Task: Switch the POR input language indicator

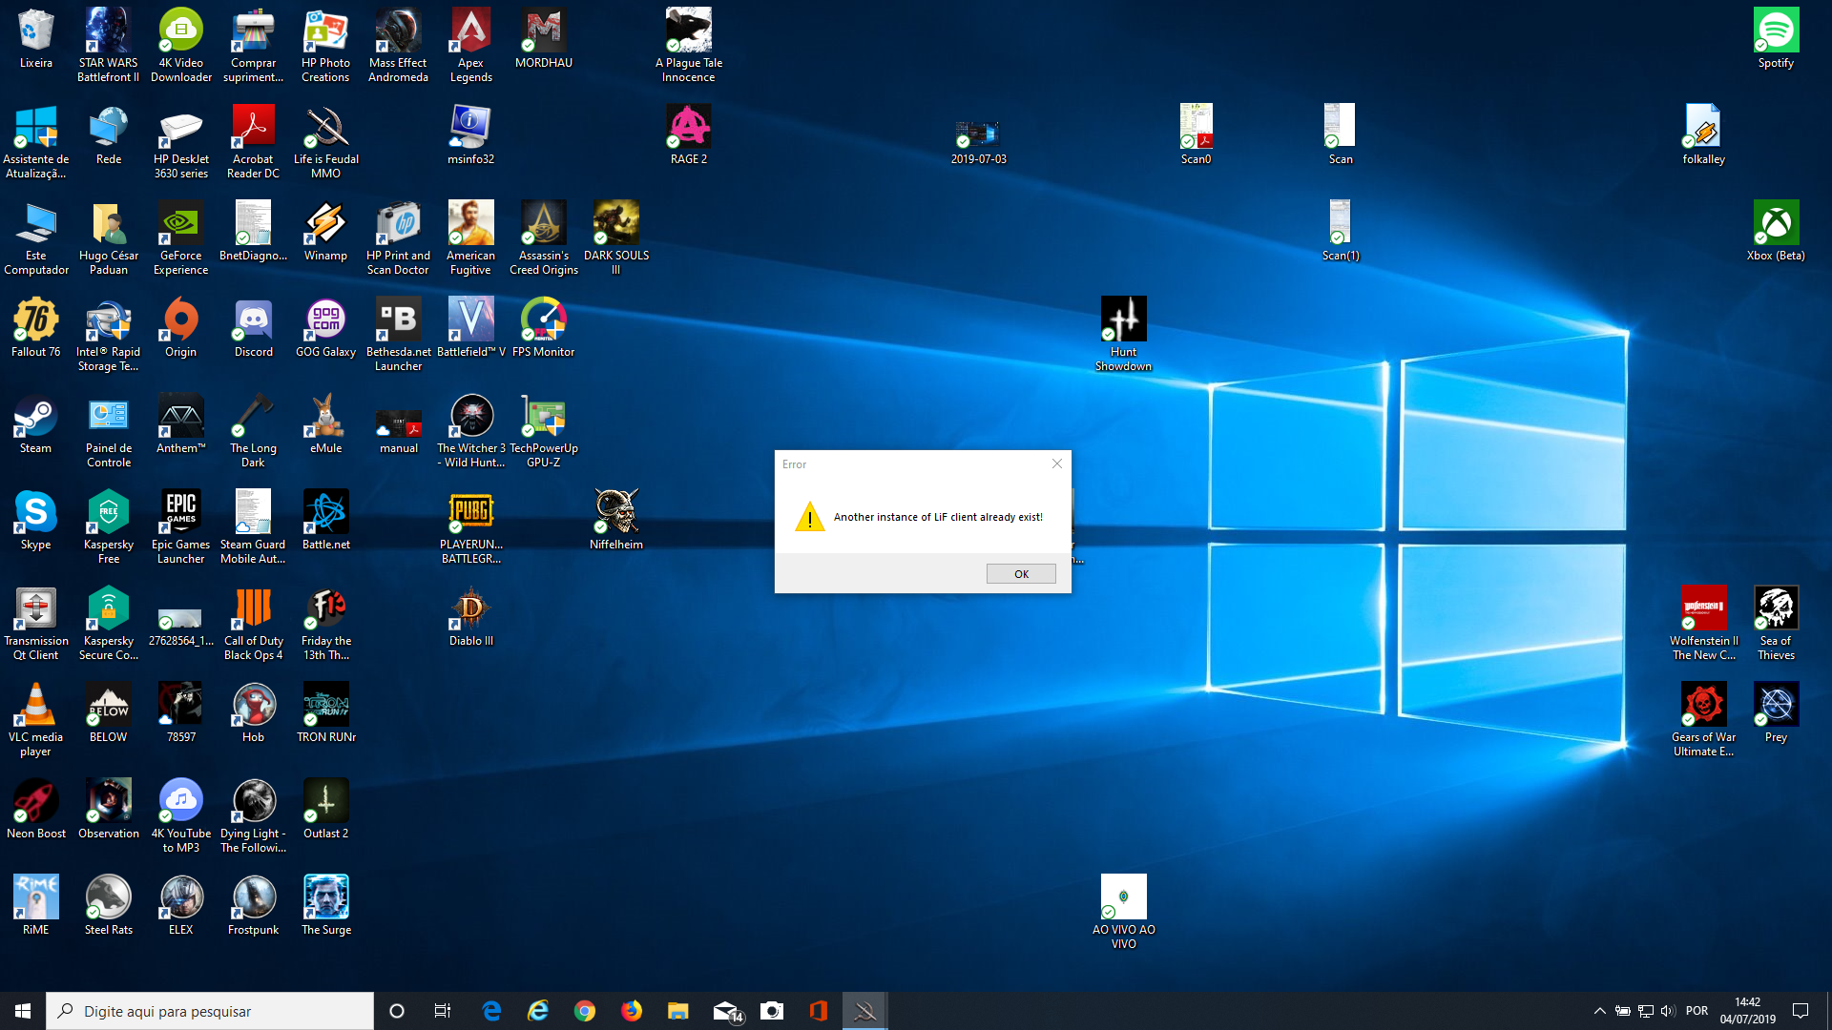Action: point(1697,1011)
